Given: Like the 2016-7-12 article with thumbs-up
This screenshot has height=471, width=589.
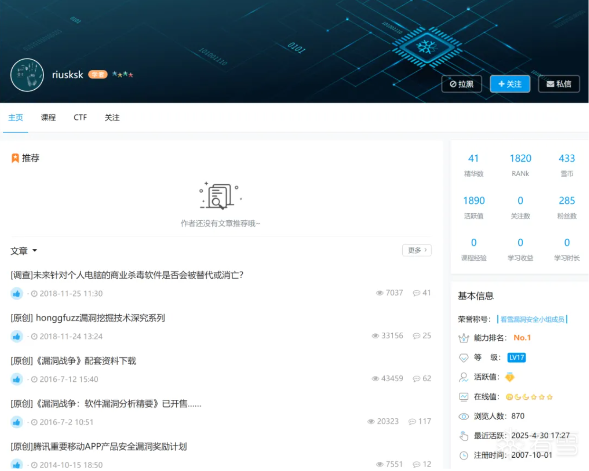Looking at the screenshot, I should coord(17,379).
